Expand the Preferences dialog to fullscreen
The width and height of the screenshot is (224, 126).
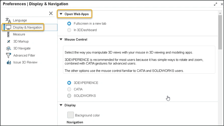click(215, 4)
